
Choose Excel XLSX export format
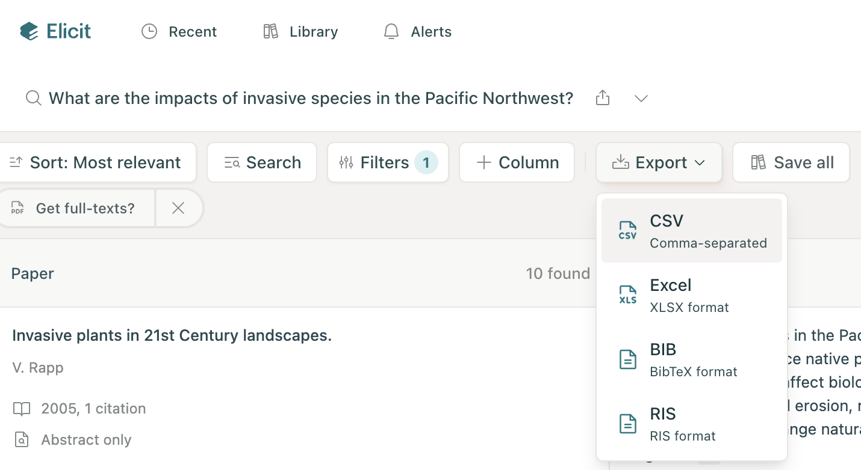(x=691, y=295)
